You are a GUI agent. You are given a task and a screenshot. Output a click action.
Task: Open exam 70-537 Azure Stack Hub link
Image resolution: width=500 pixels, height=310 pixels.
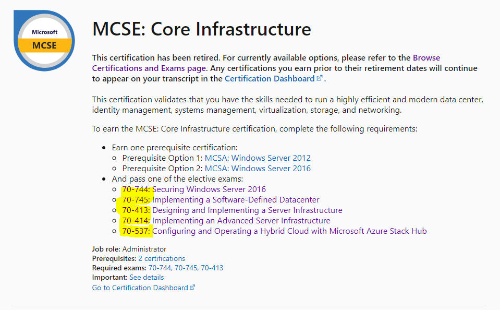274,231
